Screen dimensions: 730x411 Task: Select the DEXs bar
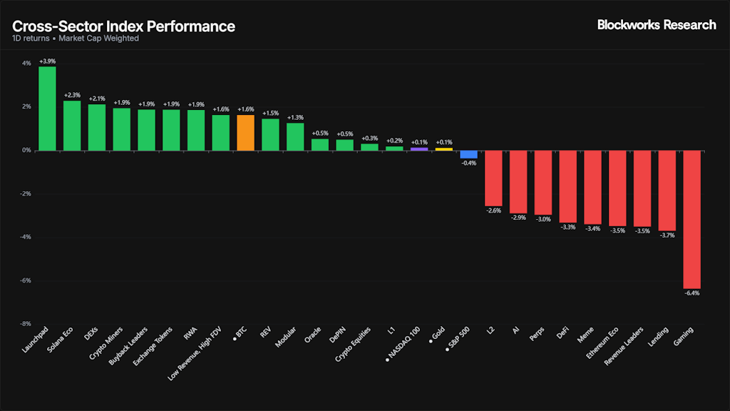(97, 127)
